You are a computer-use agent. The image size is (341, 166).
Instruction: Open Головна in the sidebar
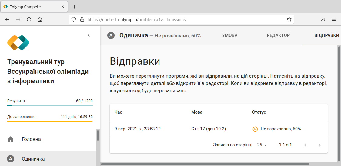pyautogui.click(x=48, y=139)
